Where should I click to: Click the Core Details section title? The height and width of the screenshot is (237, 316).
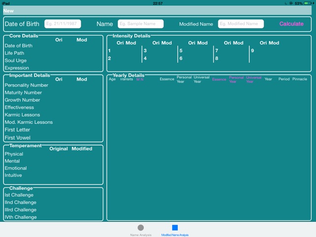[24, 36]
